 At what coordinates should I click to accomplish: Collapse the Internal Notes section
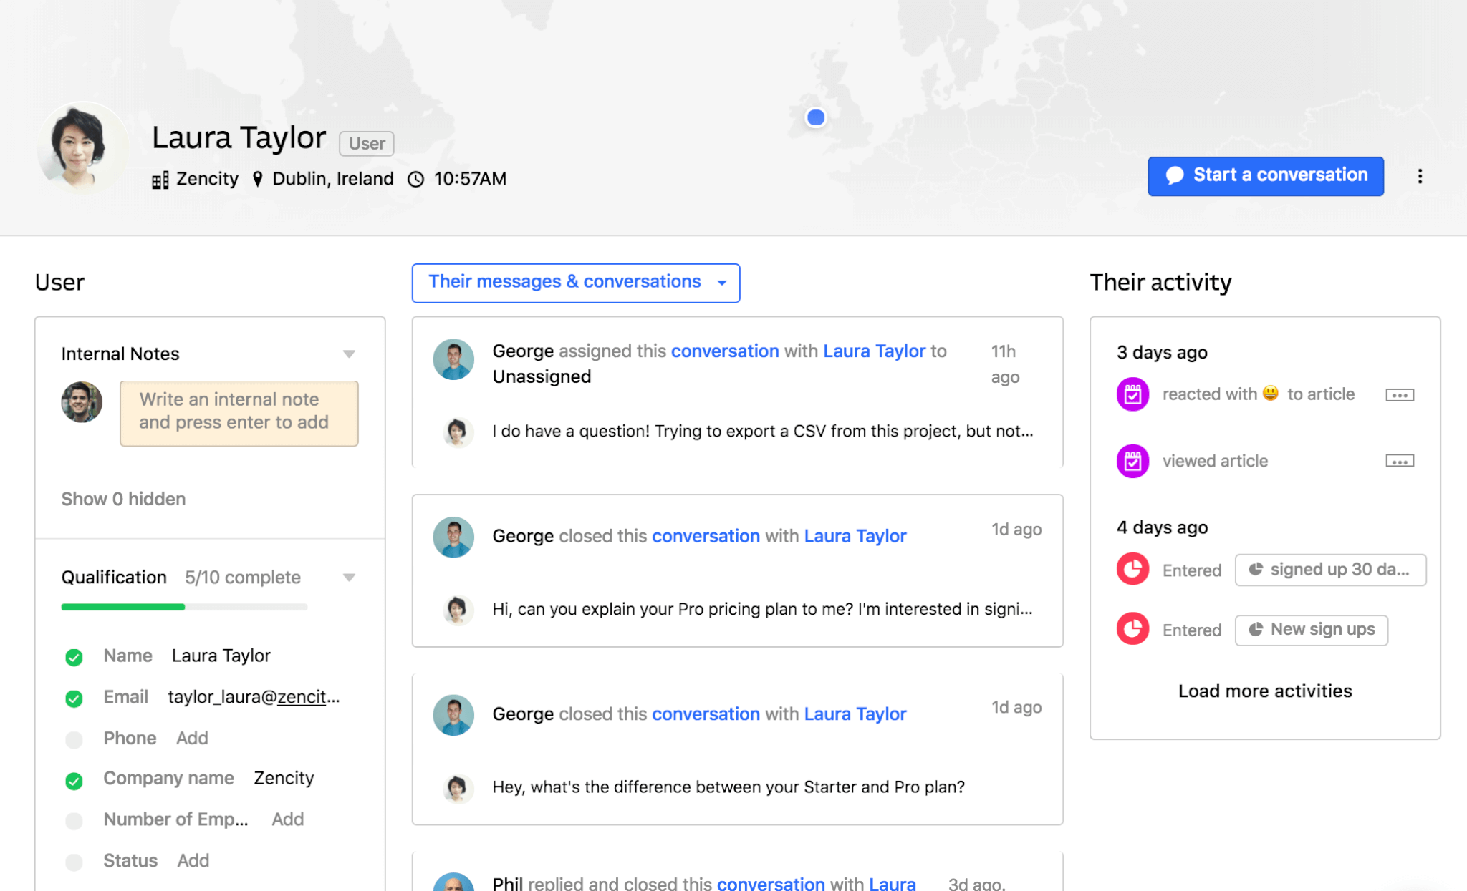click(x=349, y=354)
